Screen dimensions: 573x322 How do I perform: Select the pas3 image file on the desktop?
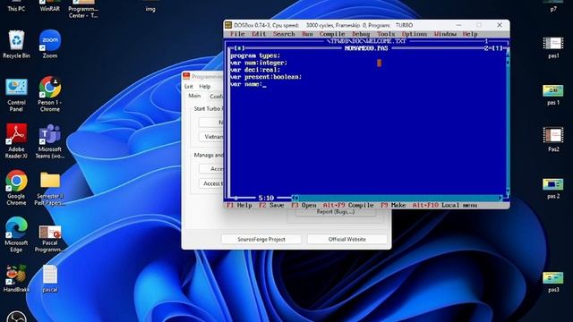553,282
